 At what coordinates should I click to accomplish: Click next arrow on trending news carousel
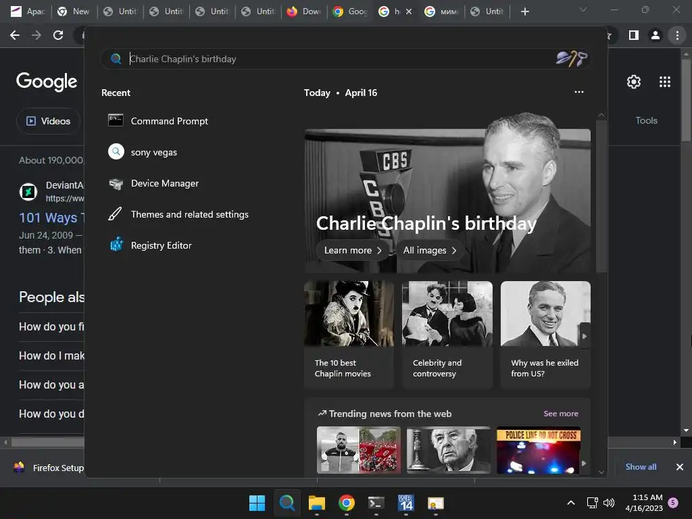(x=585, y=464)
